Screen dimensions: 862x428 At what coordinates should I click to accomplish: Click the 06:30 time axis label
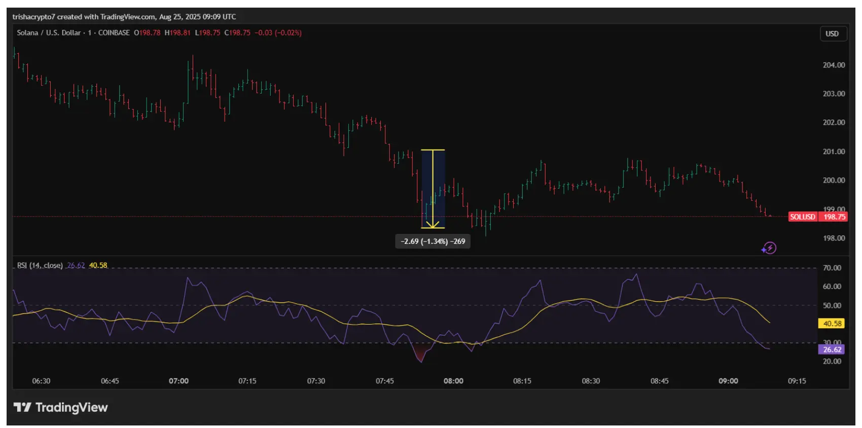coord(41,381)
